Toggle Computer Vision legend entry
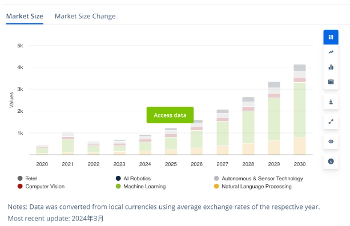The image size is (350, 226). click(41, 187)
